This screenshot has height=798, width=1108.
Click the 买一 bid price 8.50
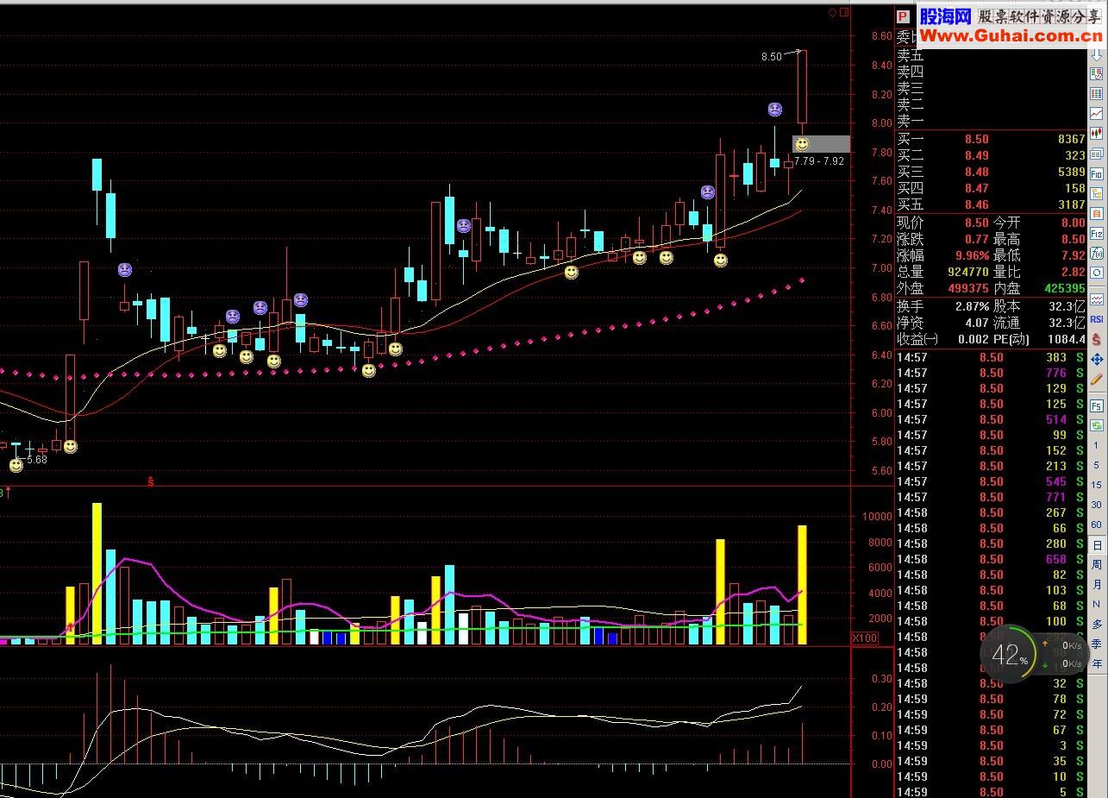click(977, 139)
